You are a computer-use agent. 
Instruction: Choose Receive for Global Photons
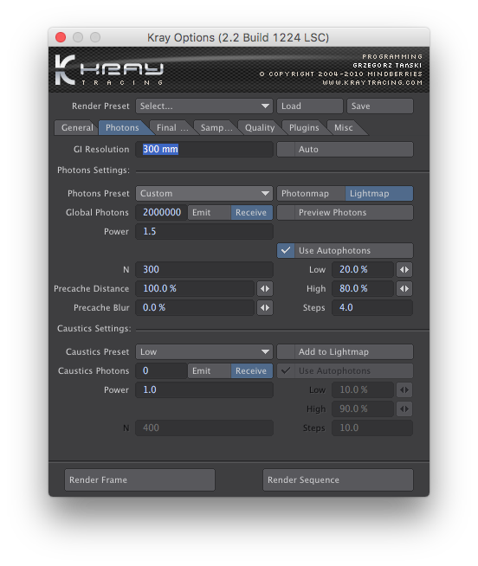coord(252,212)
